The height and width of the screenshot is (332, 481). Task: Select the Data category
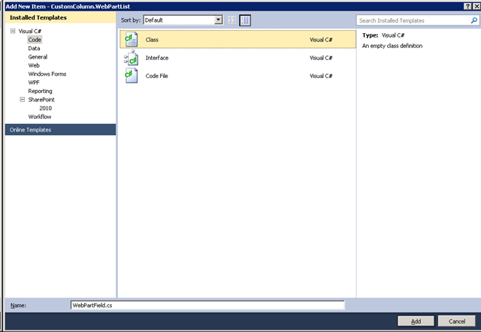pyautogui.click(x=34, y=48)
